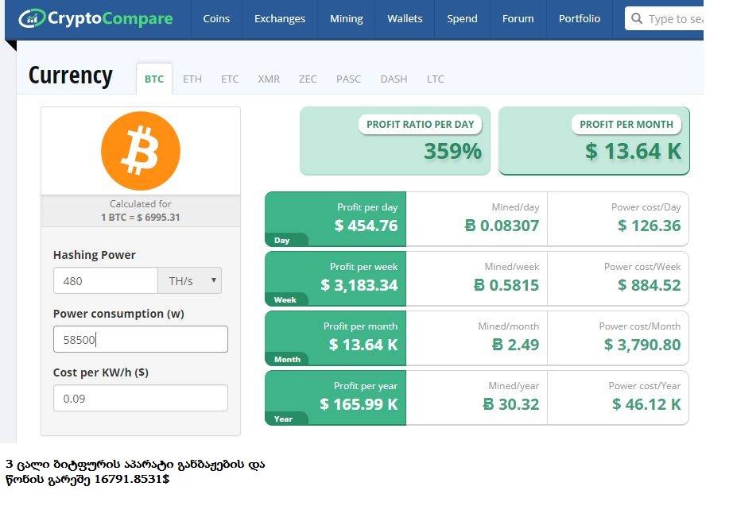Open the Forum menu

tap(518, 19)
